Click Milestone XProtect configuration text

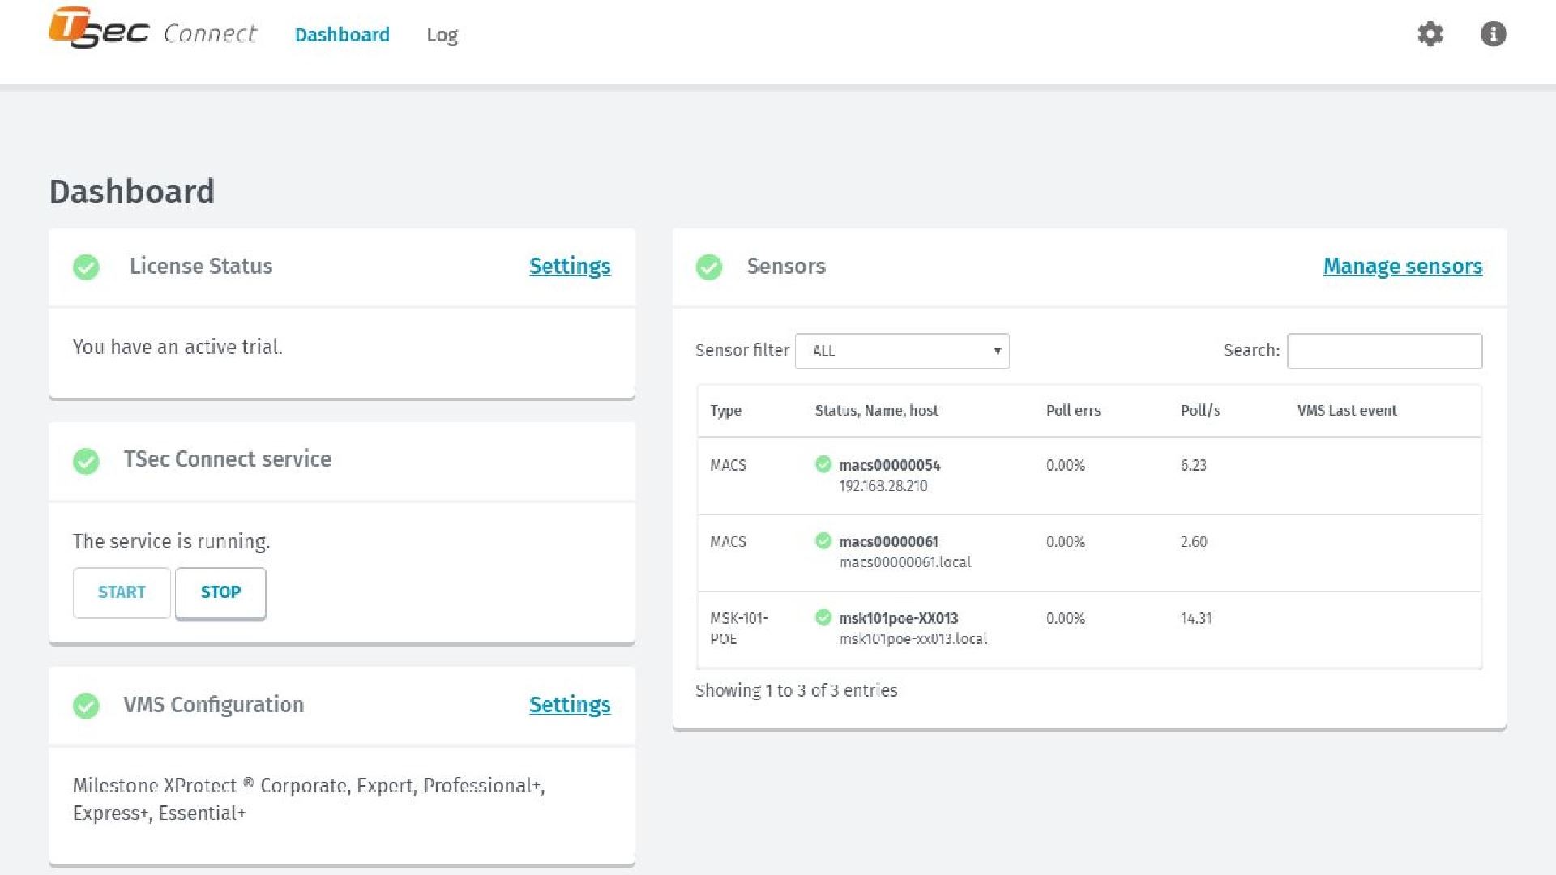pos(309,799)
